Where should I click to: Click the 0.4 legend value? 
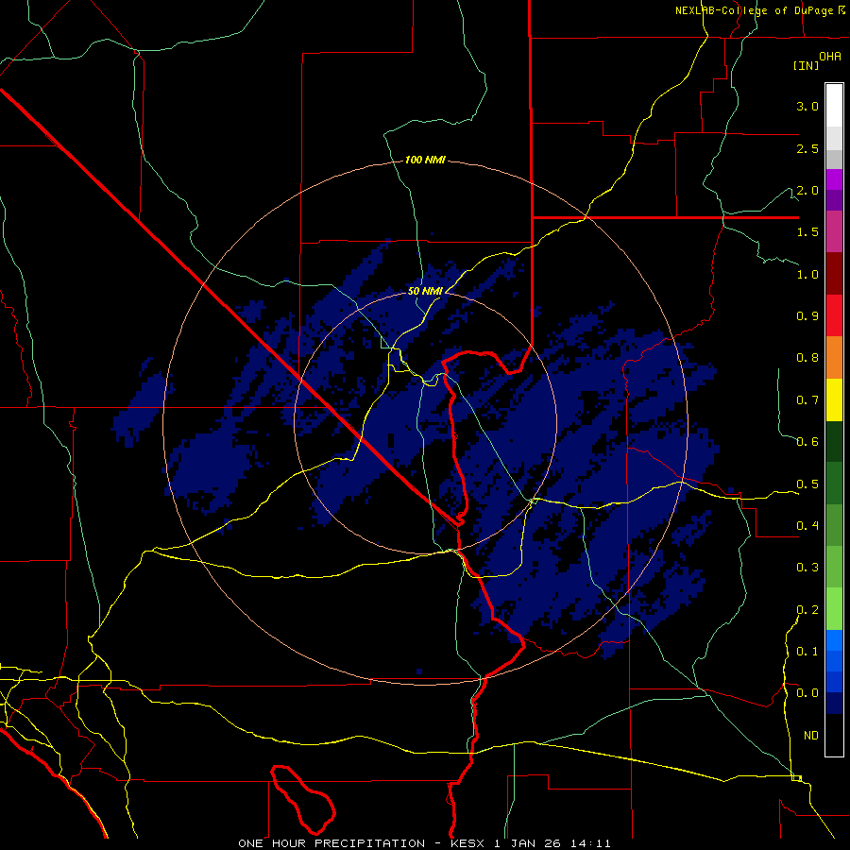coord(807,526)
